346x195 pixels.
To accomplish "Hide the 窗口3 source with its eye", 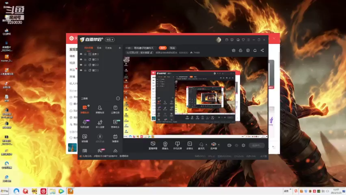I will pos(81,59).
